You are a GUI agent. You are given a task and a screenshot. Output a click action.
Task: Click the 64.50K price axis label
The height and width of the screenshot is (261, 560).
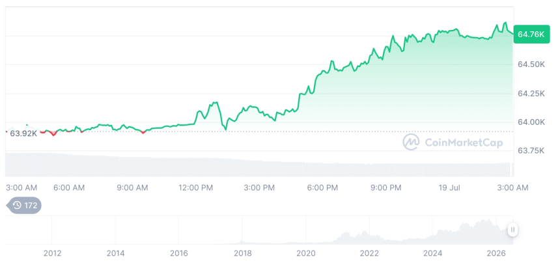(x=531, y=64)
